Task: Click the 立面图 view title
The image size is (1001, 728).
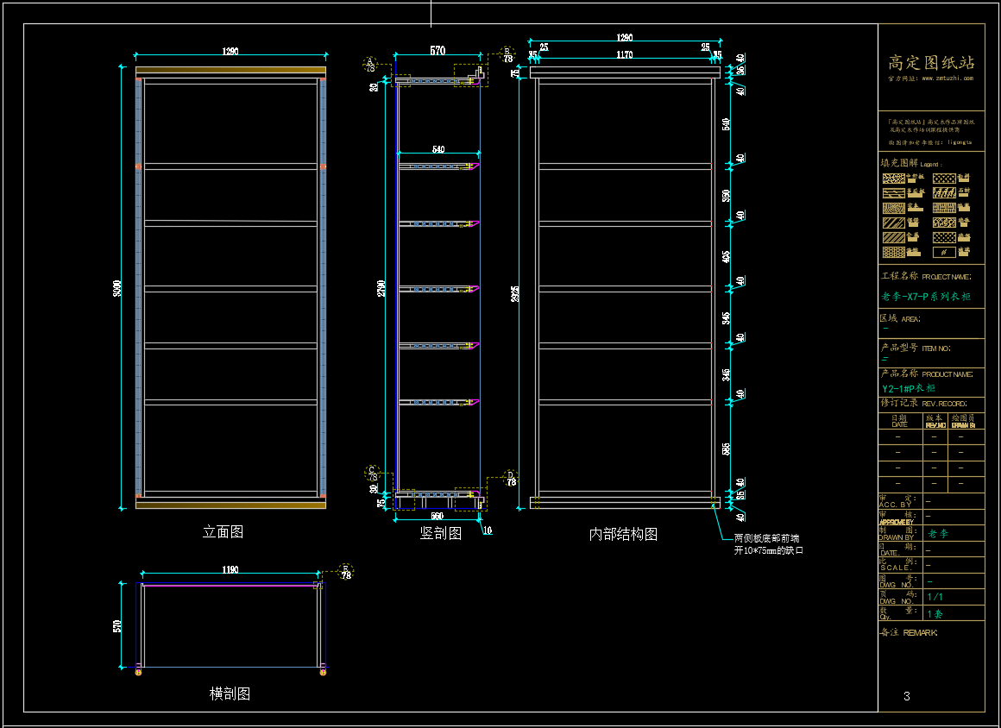Action: [x=223, y=532]
